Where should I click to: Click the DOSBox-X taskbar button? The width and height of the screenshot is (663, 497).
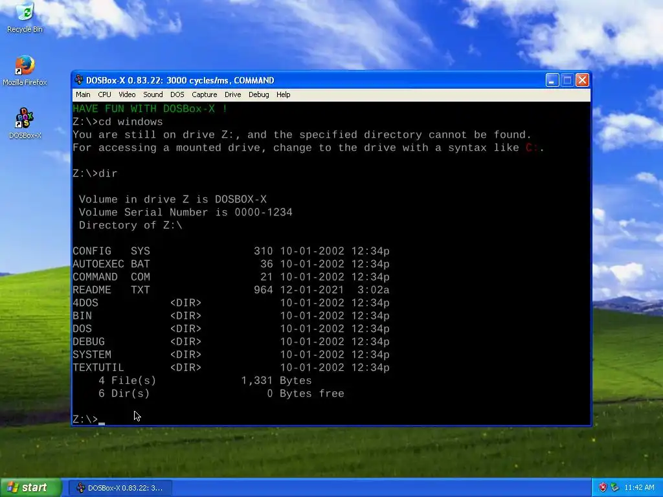[x=120, y=488]
